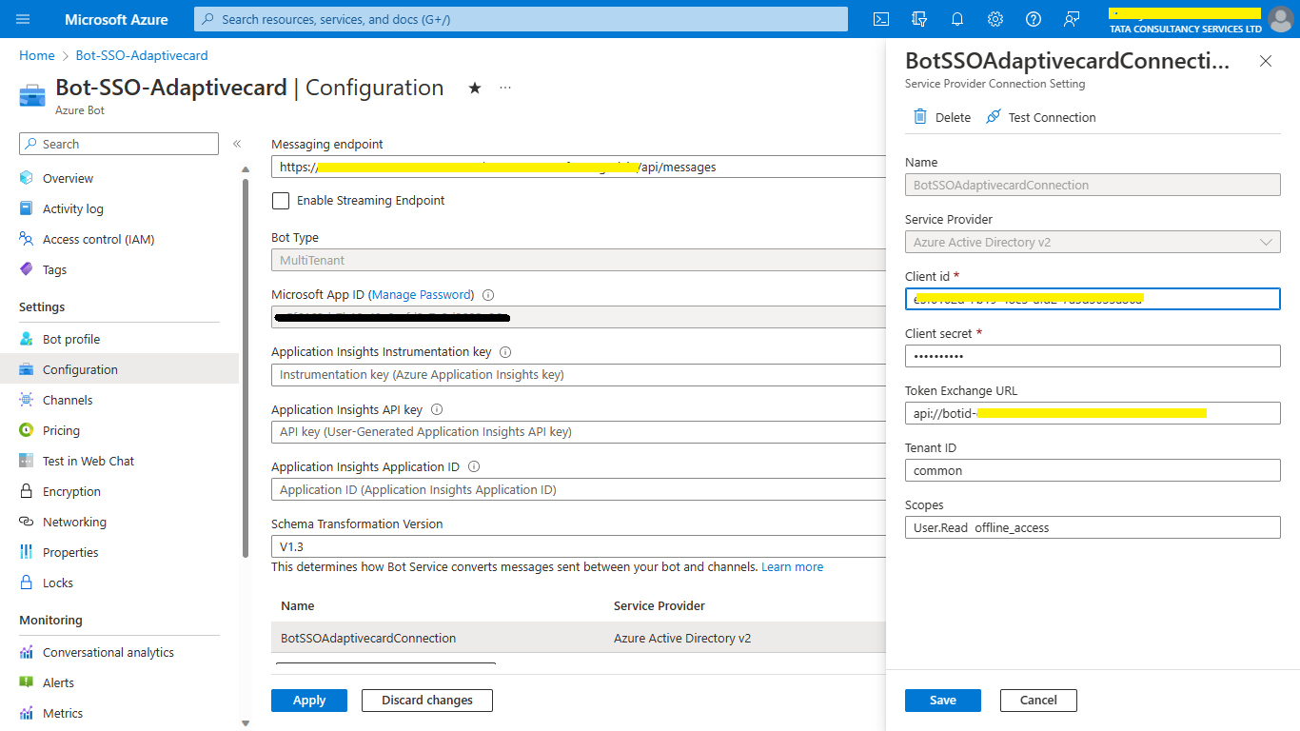Collapse the left menu with double chevron

coord(237,144)
